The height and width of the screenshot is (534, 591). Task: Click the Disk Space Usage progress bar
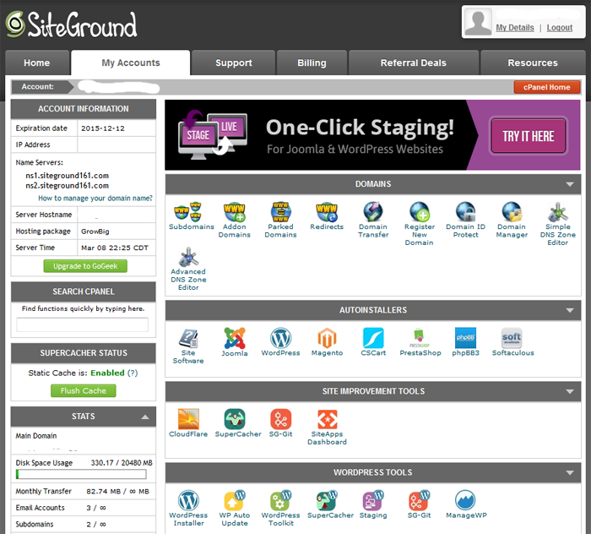tap(81, 474)
